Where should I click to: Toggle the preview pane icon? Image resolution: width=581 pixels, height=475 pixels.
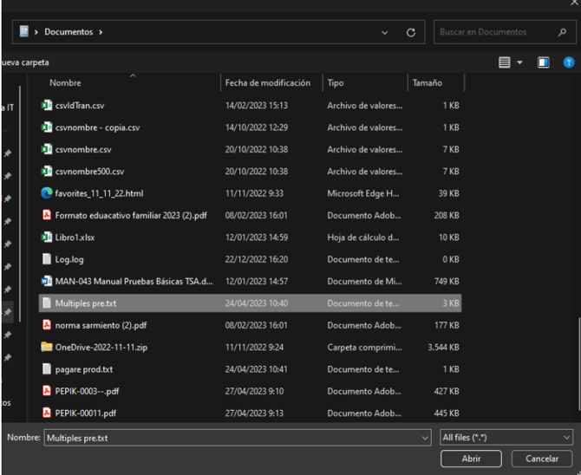(x=543, y=62)
